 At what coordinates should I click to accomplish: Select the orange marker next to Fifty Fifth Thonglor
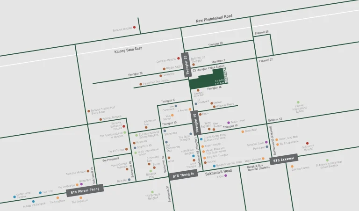[204, 158]
